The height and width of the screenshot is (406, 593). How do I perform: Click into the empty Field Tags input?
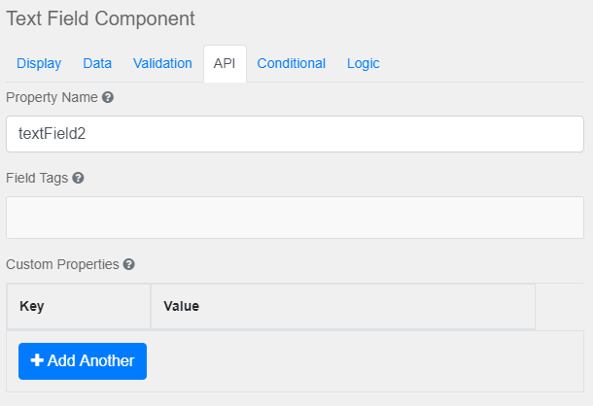coord(295,218)
